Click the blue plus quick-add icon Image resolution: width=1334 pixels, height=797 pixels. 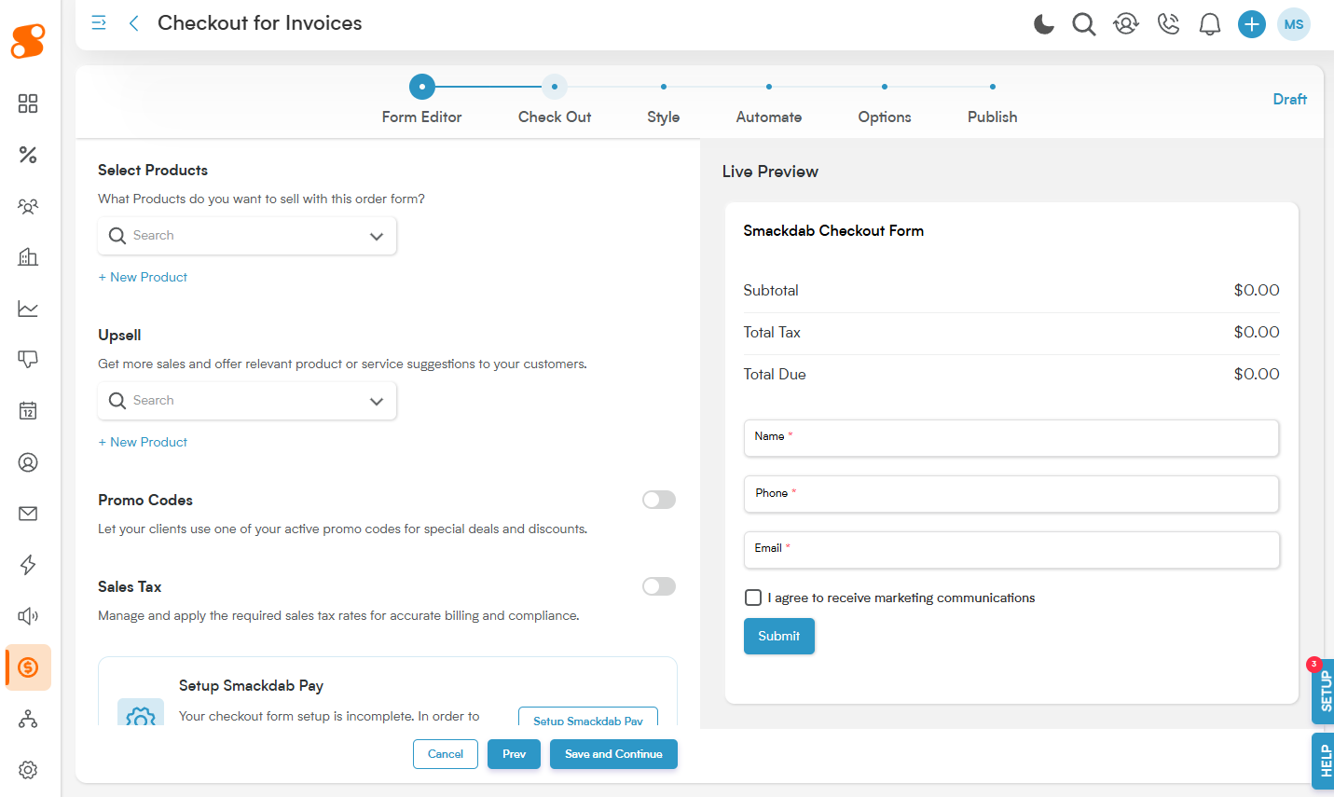pos(1252,24)
